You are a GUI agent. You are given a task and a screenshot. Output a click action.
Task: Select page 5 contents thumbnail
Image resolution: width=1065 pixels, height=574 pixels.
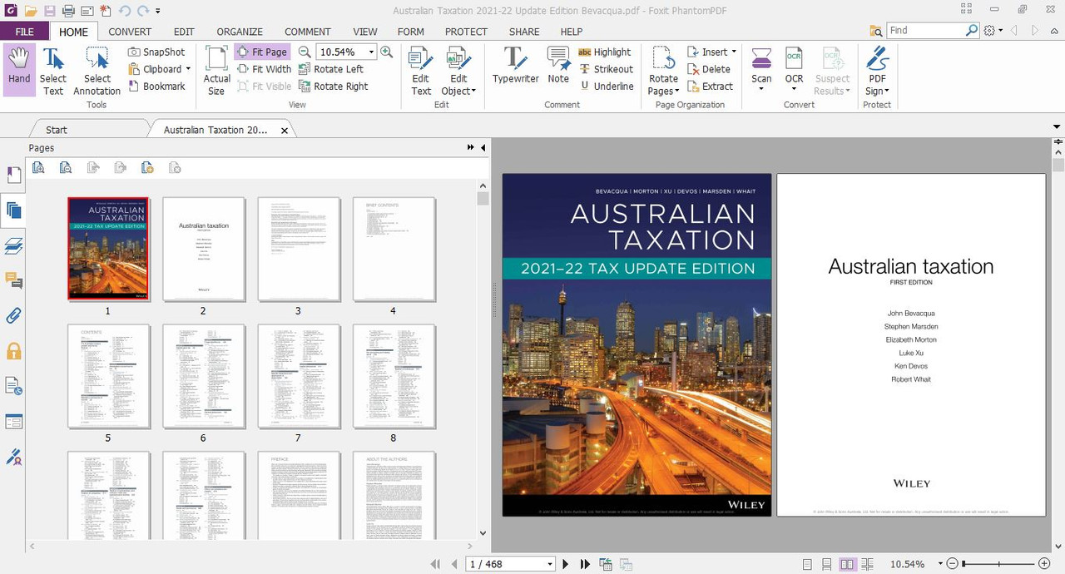pos(108,376)
